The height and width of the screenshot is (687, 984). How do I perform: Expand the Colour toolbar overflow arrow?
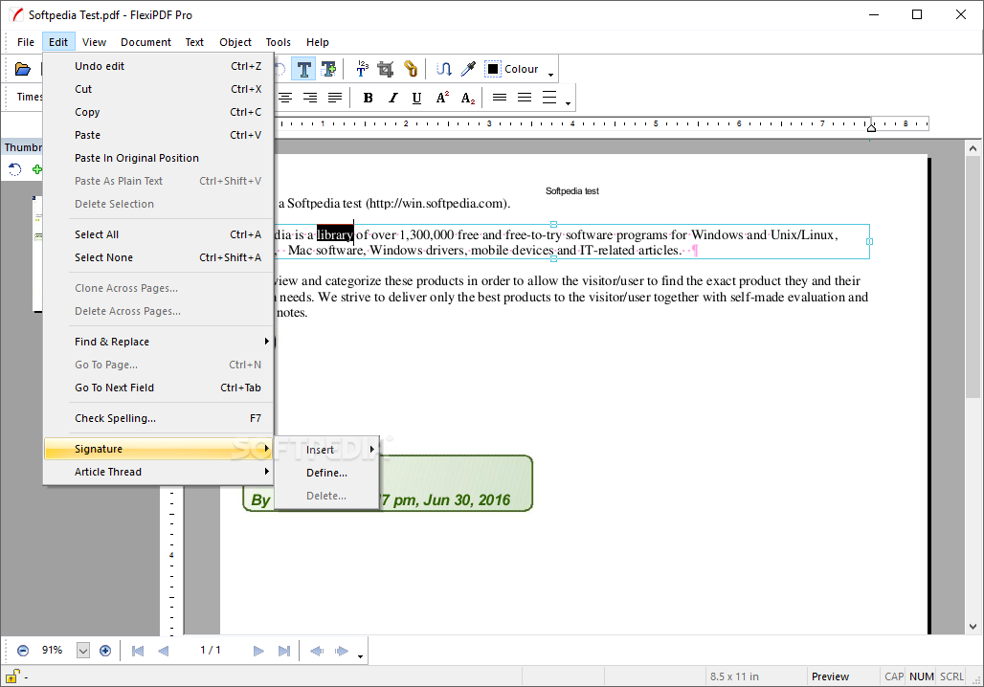[x=551, y=76]
